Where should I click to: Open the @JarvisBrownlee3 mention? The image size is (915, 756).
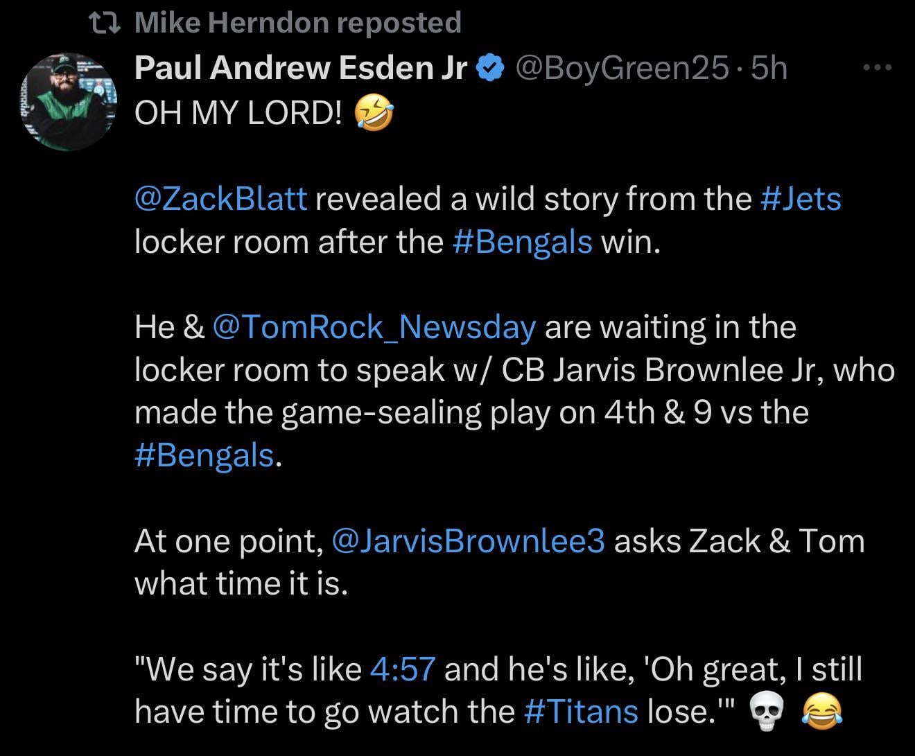[x=469, y=540]
